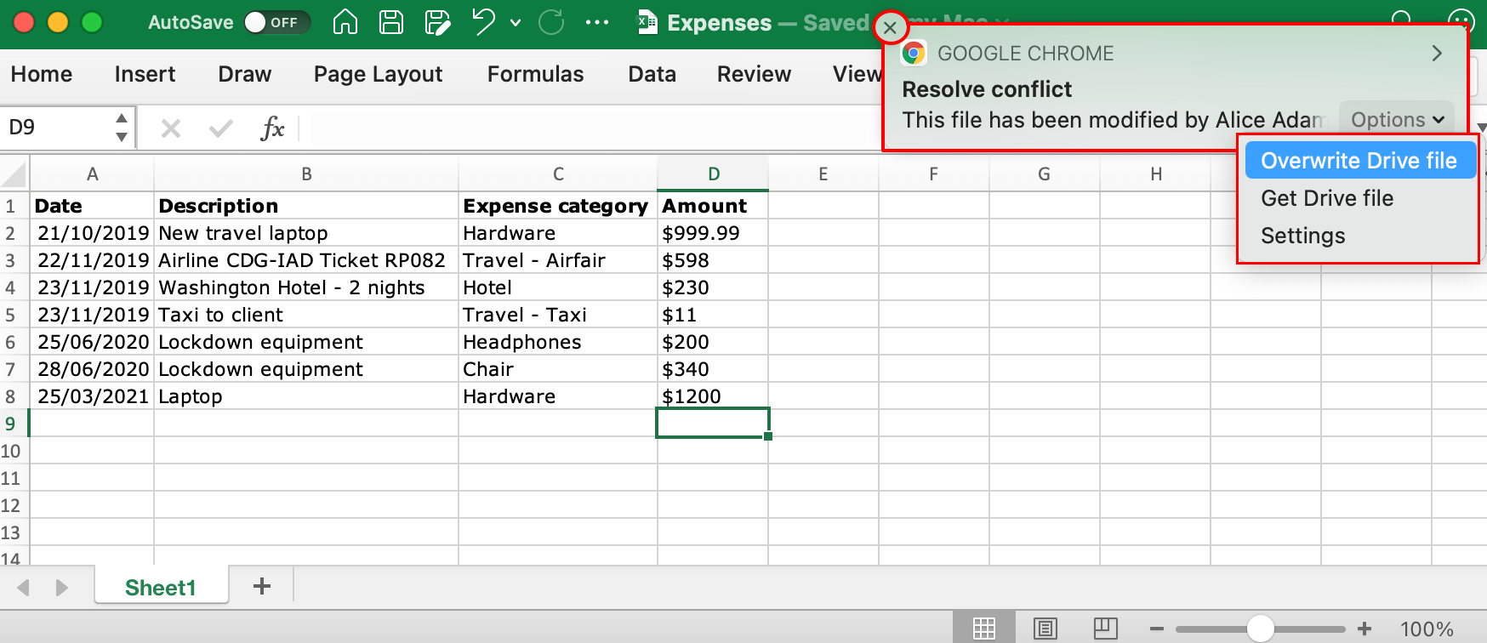1487x643 pixels.
Task: Toggle the AutoSave switch
Action: click(276, 22)
